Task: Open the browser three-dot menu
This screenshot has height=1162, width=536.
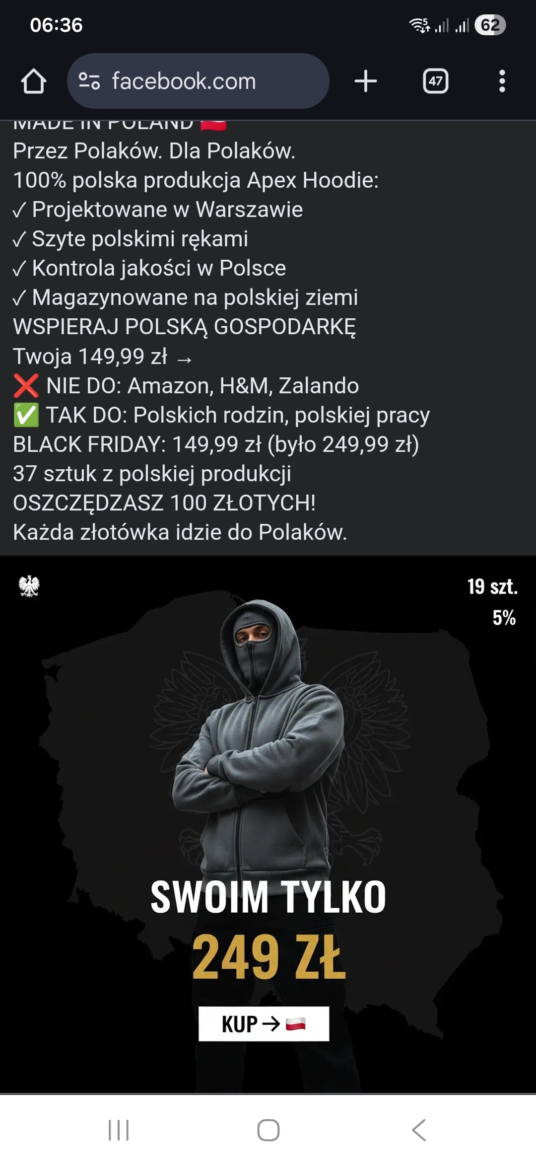Action: (502, 81)
